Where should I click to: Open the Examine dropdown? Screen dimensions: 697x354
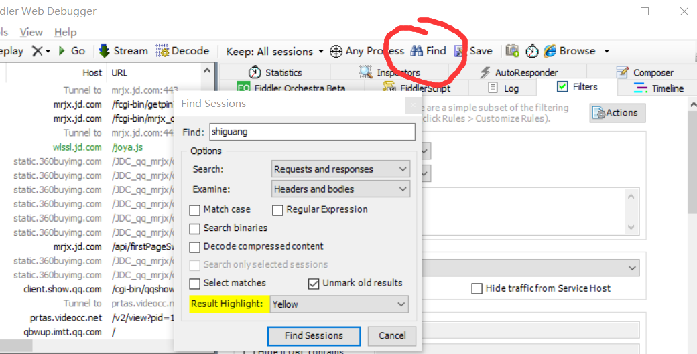tap(340, 189)
